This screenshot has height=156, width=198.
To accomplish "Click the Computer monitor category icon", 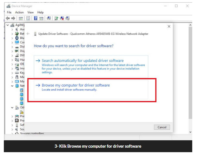I will click(17, 42).
